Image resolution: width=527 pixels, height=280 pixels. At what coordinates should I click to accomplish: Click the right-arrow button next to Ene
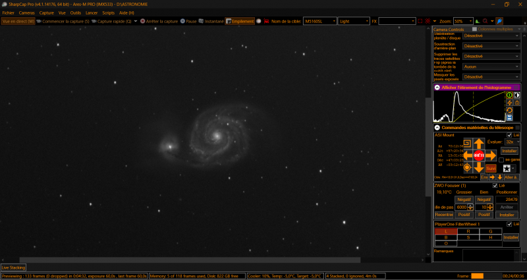[x=492, y=177]
